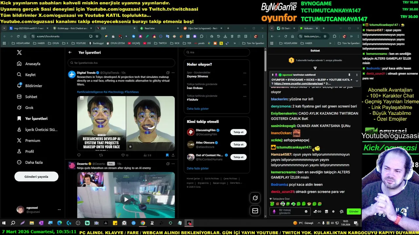Click the Grok floating button on X
Viewport: 419px width, 235px height.
tap(255, 198)
